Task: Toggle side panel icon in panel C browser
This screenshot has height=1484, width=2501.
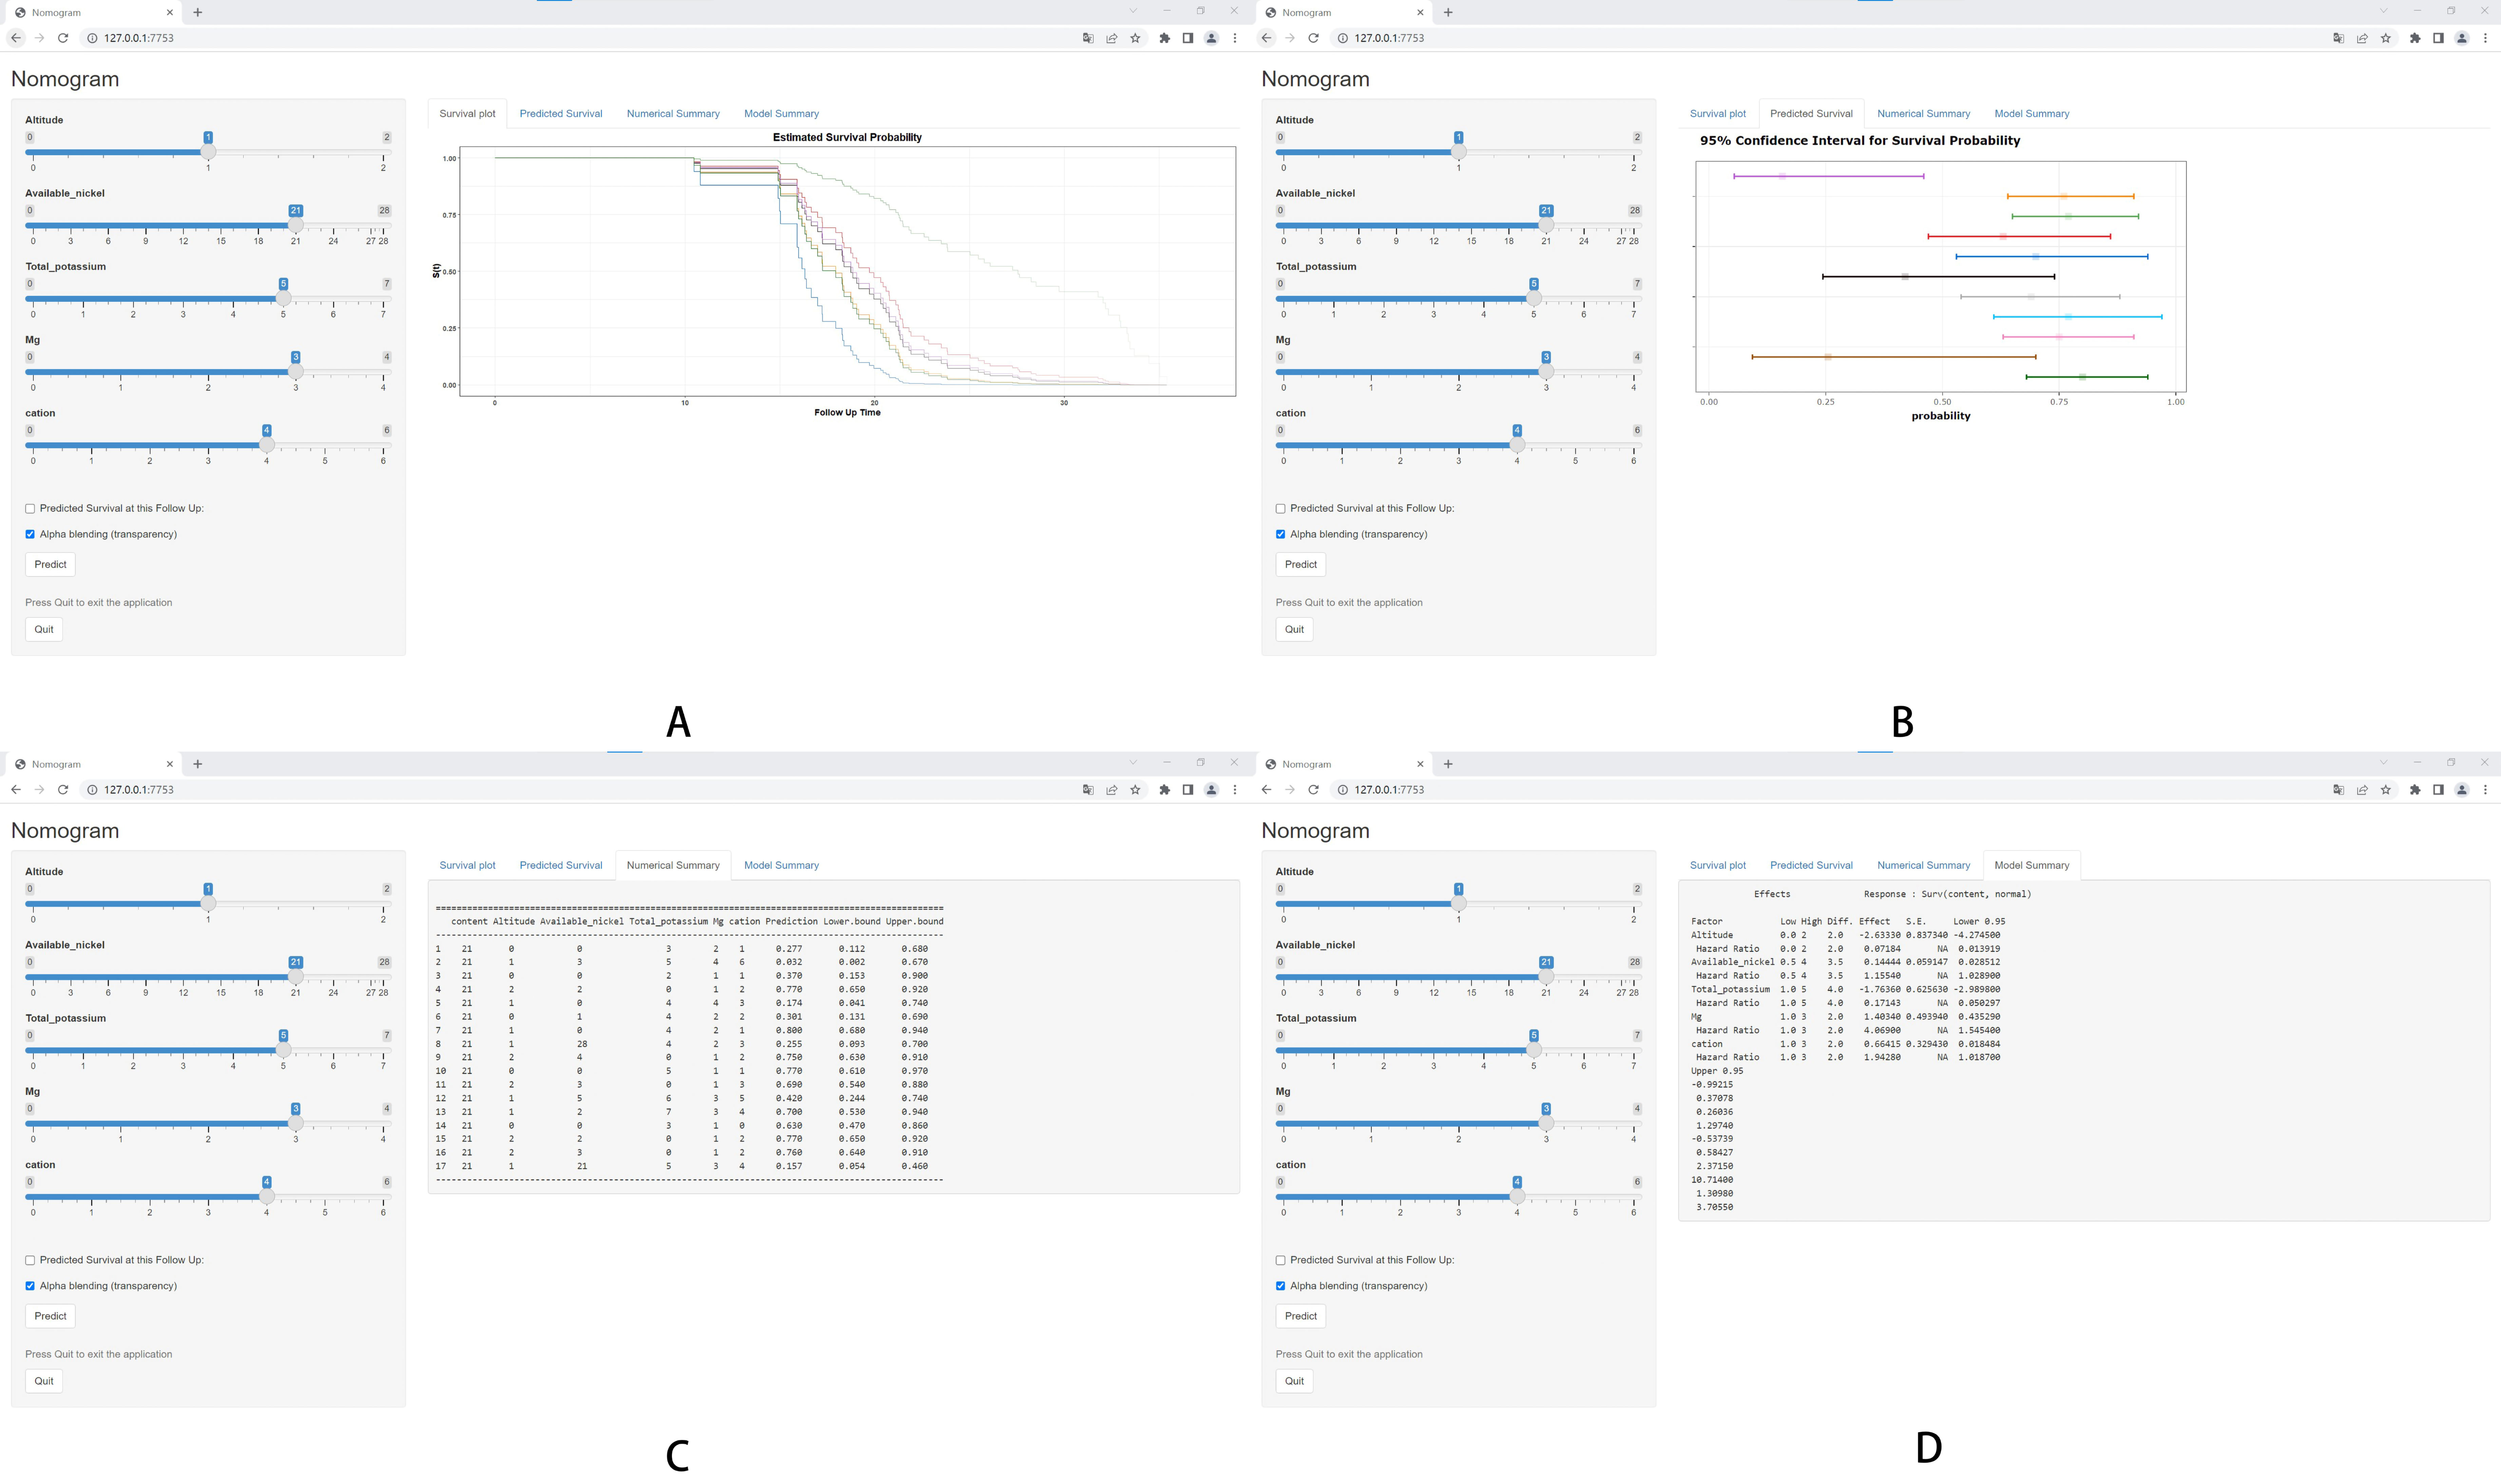Action: (x=1188, y=790)
